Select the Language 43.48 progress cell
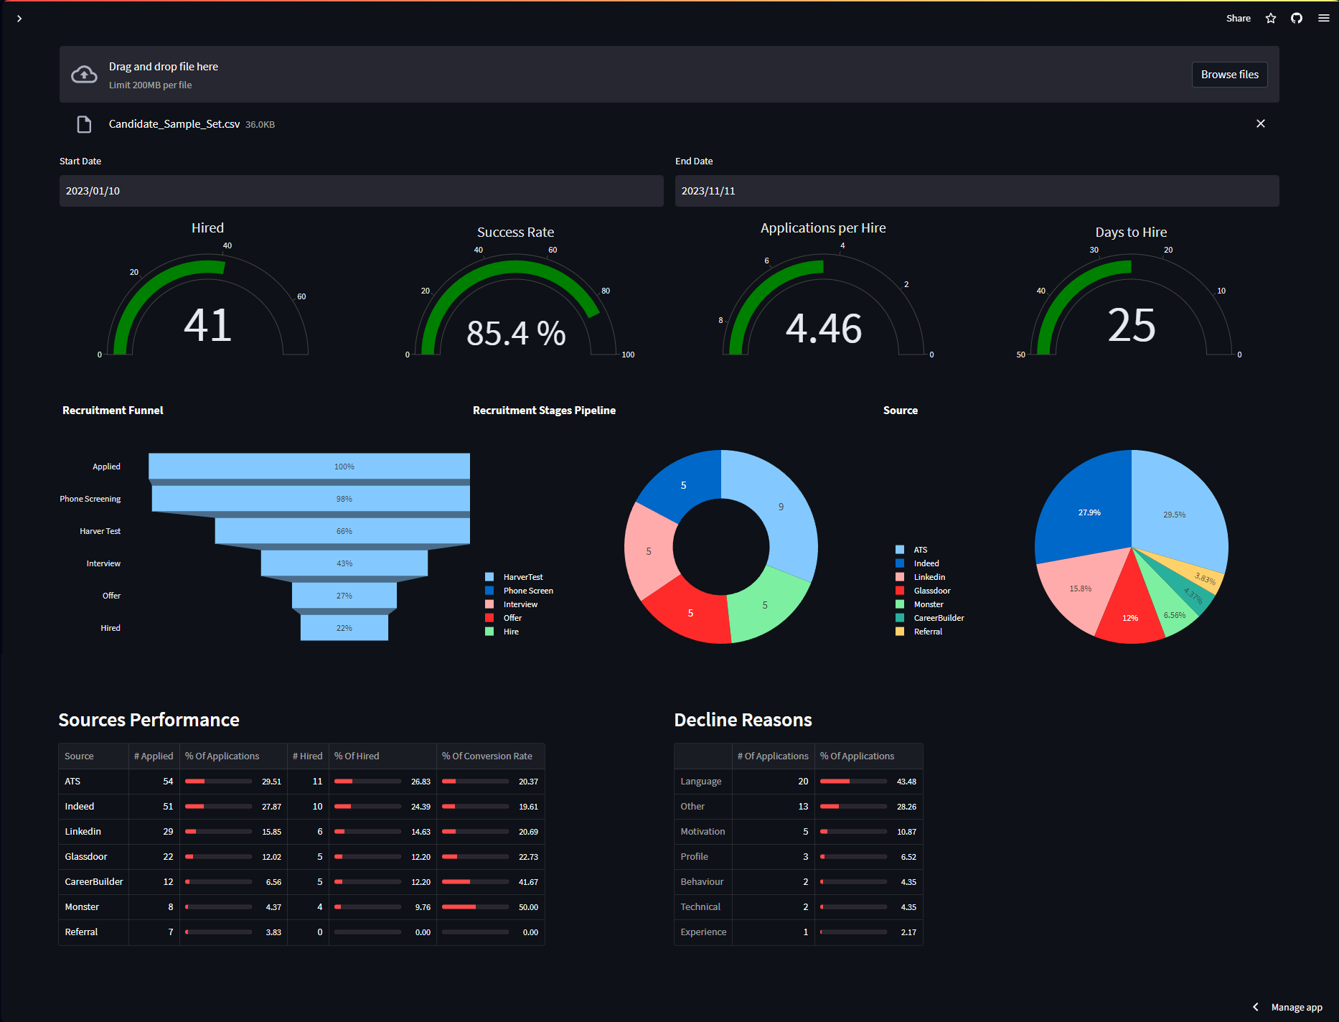This screenshot has width=1339, height=1022. 868,782
